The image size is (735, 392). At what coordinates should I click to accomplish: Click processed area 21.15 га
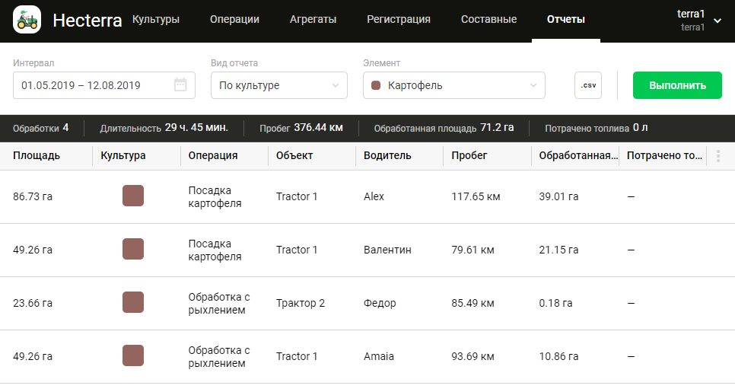[558, 250]
